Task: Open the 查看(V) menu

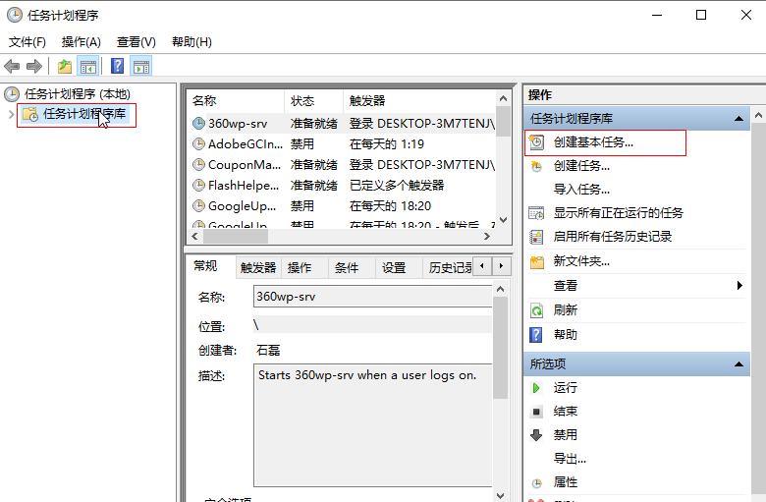Action: (137, 42)
